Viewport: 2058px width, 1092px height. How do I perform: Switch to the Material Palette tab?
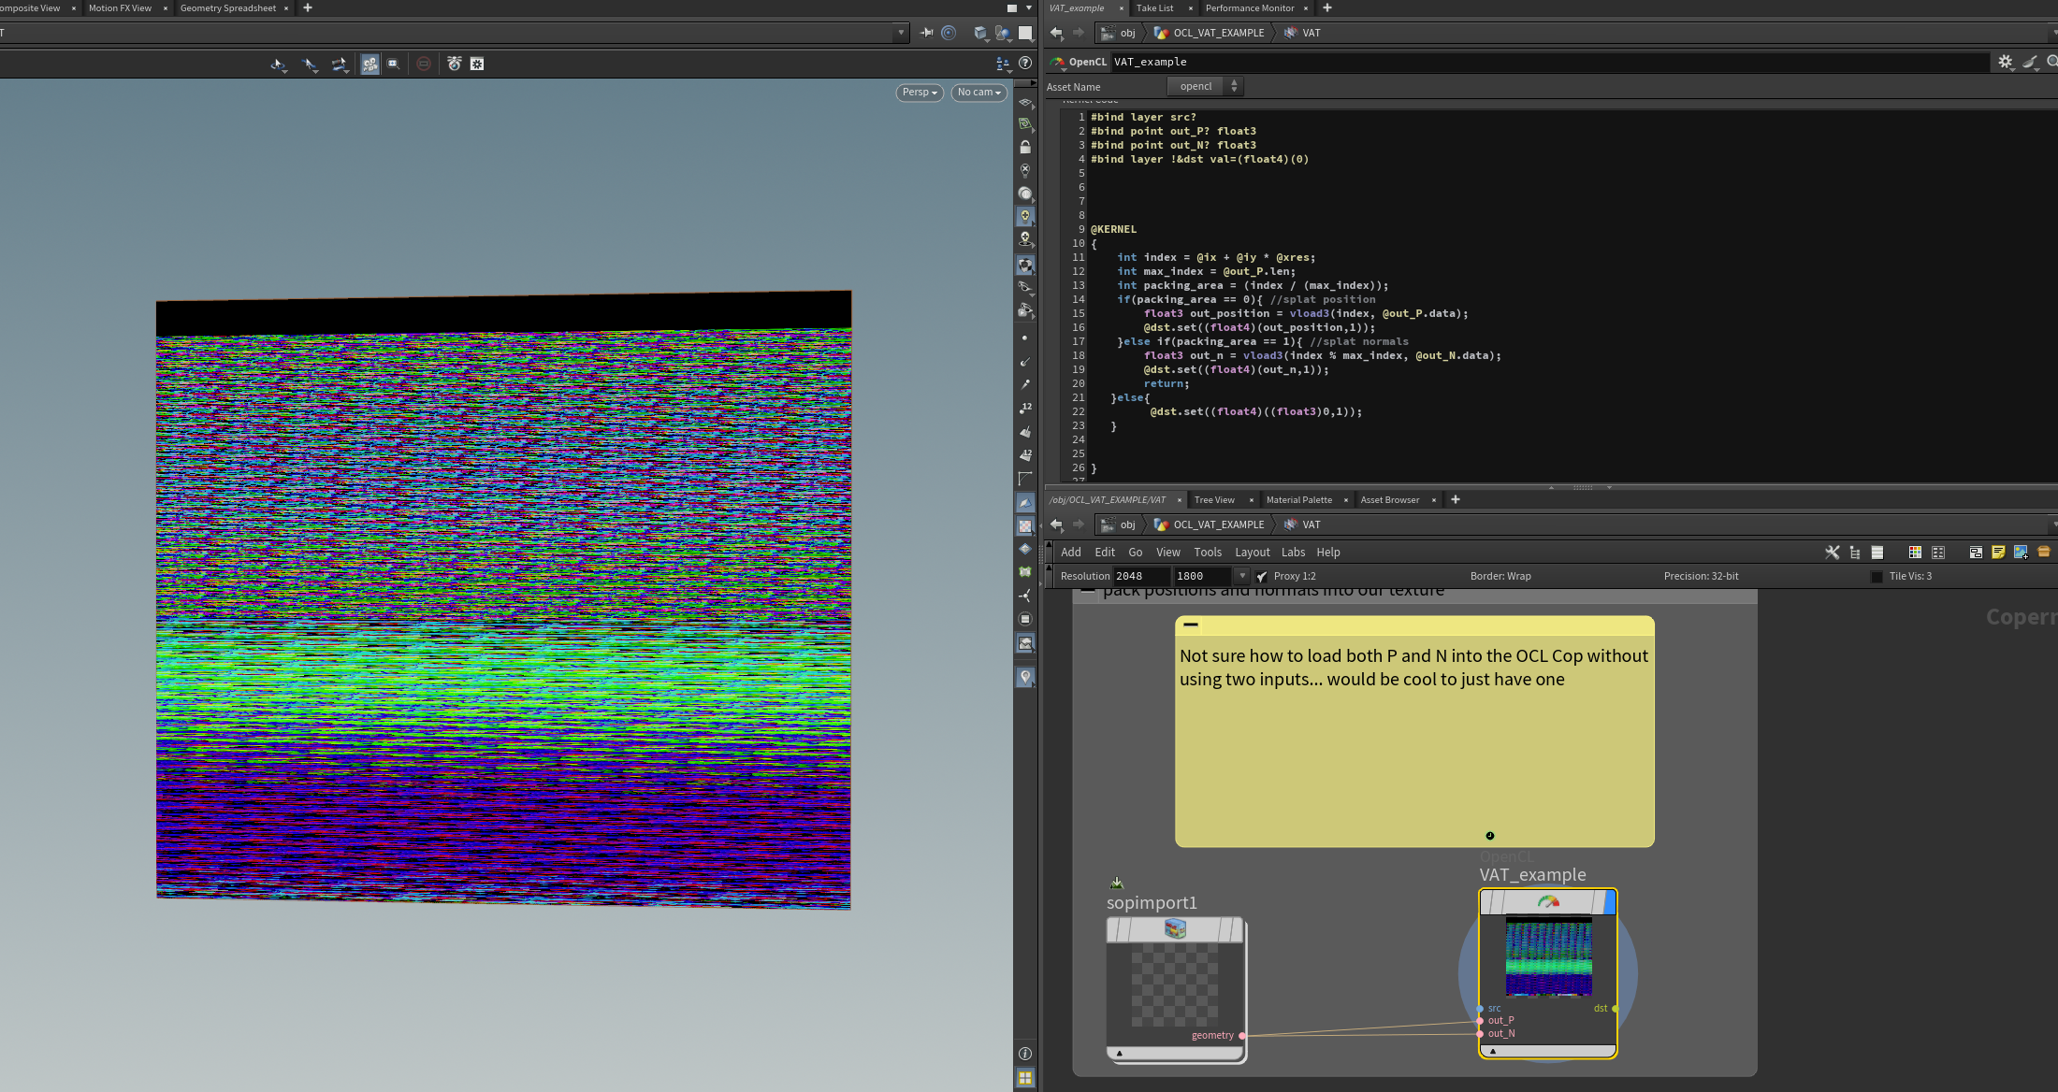click(x=1298, y=500)
